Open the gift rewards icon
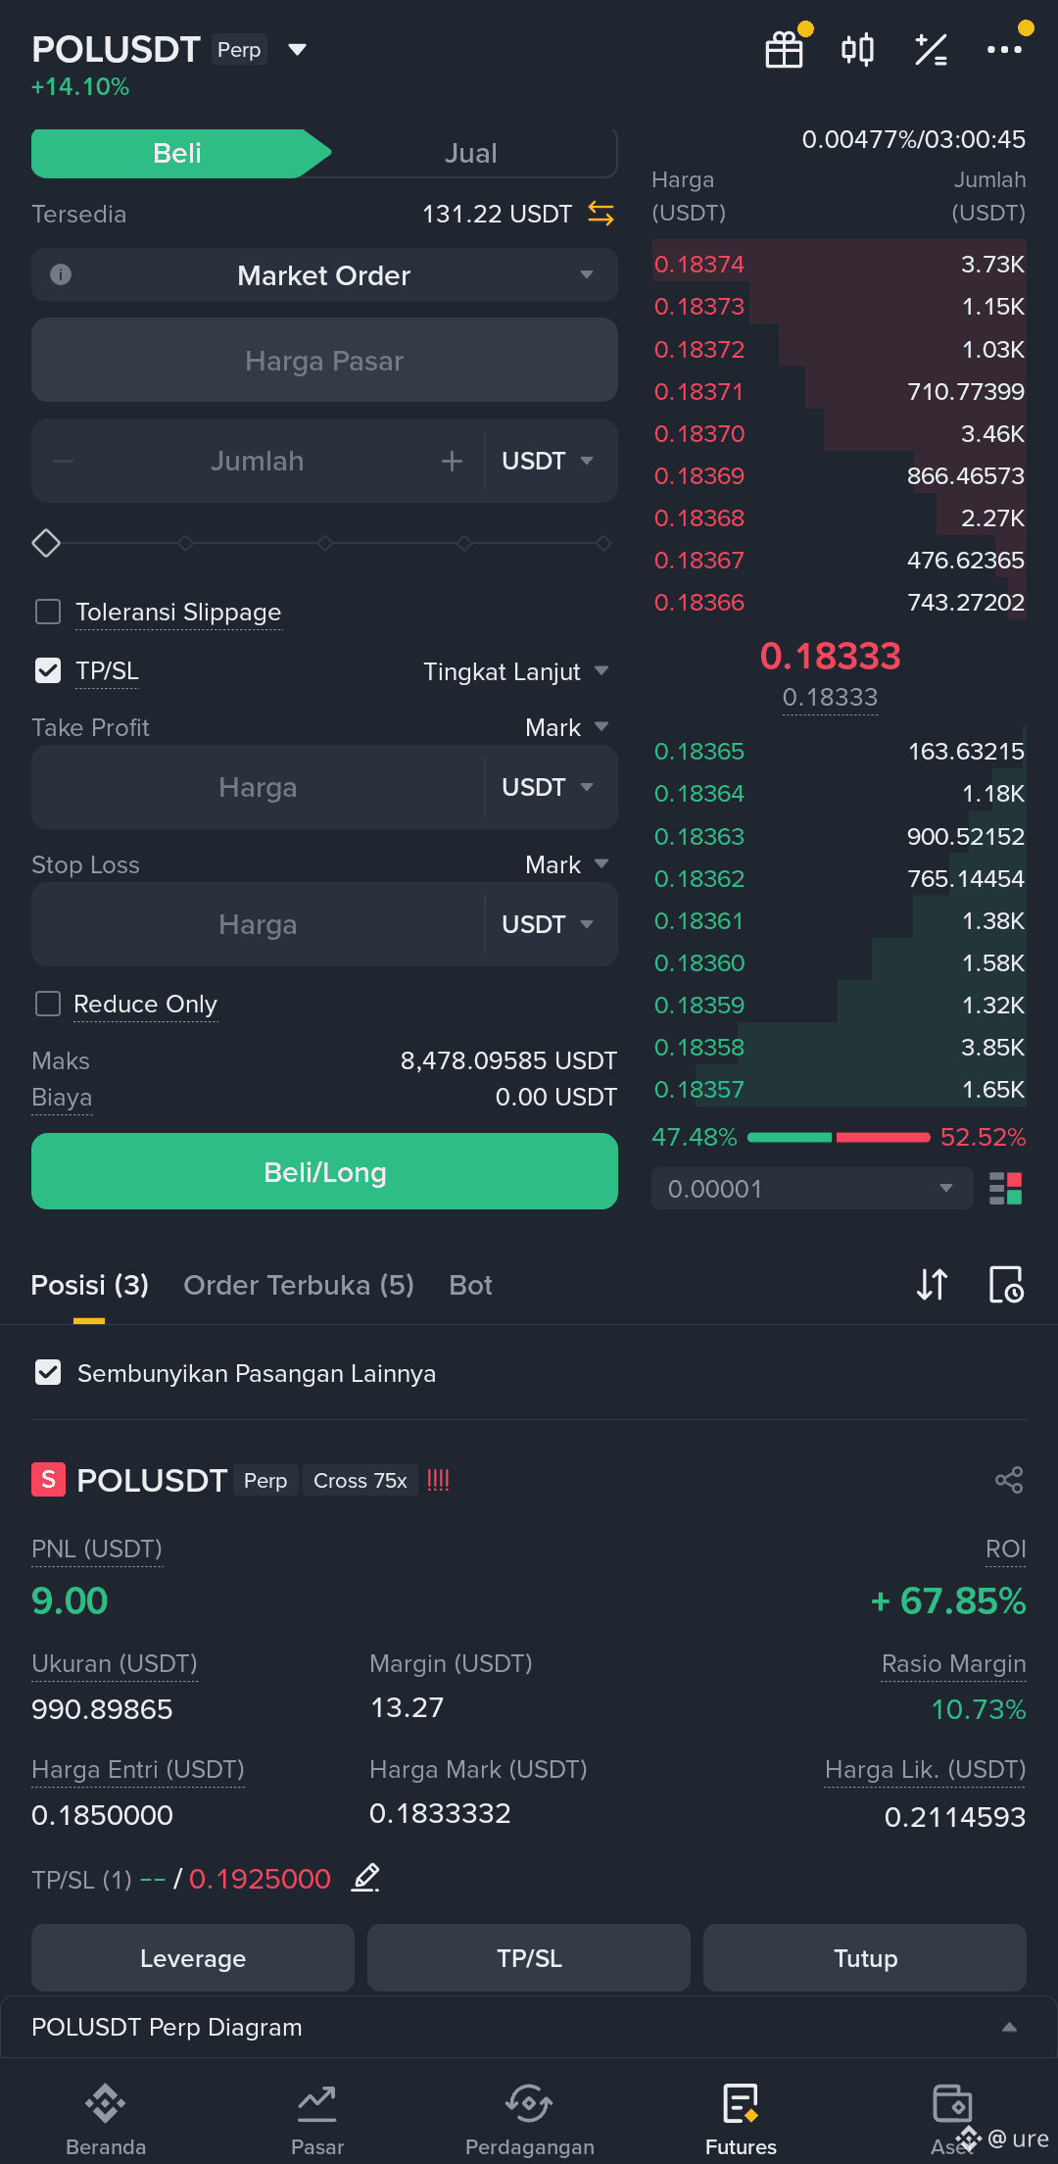 click(785, 49)
